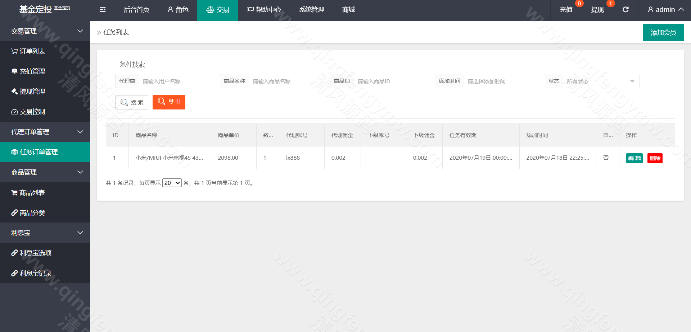The width and height of the screenshot is (691, 332).
Task: Click 删除 to delete the record
Action: 655,158
